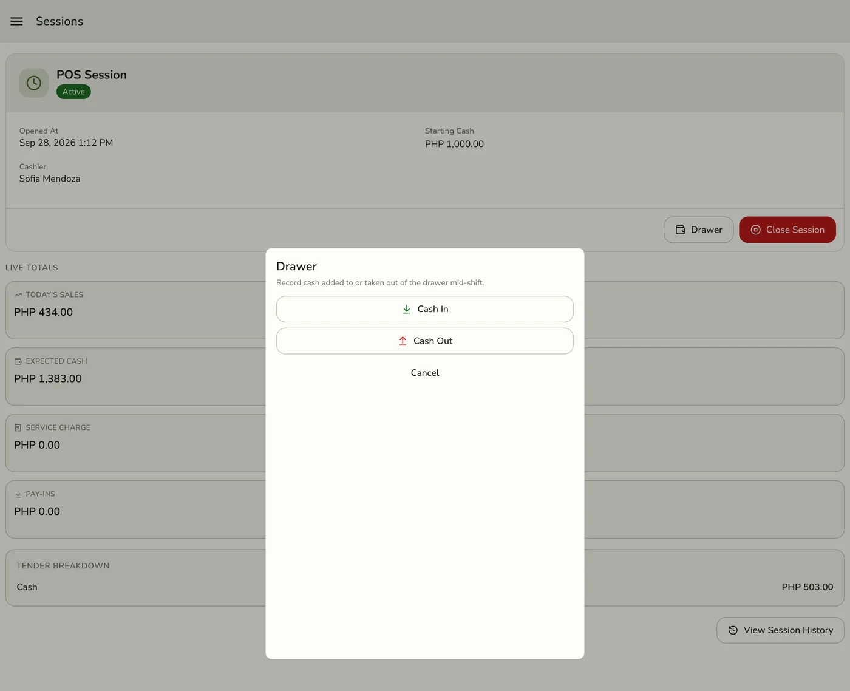Choose Cash In in the Drawer dialog

click(x=425, y=309)
